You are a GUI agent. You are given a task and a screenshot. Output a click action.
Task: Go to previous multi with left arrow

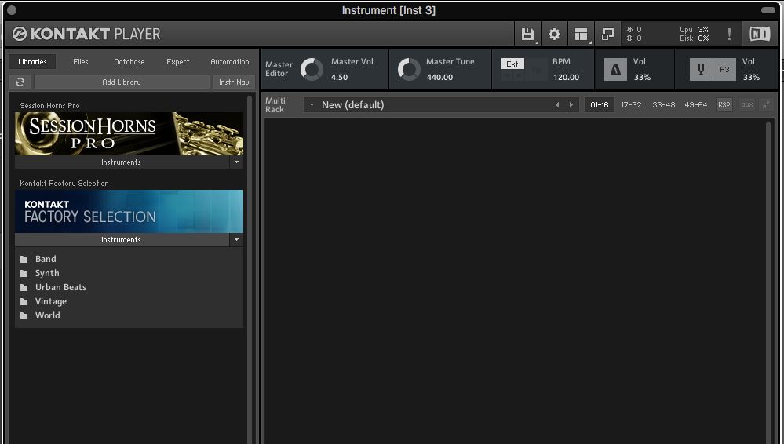click(x=557, y=105)
